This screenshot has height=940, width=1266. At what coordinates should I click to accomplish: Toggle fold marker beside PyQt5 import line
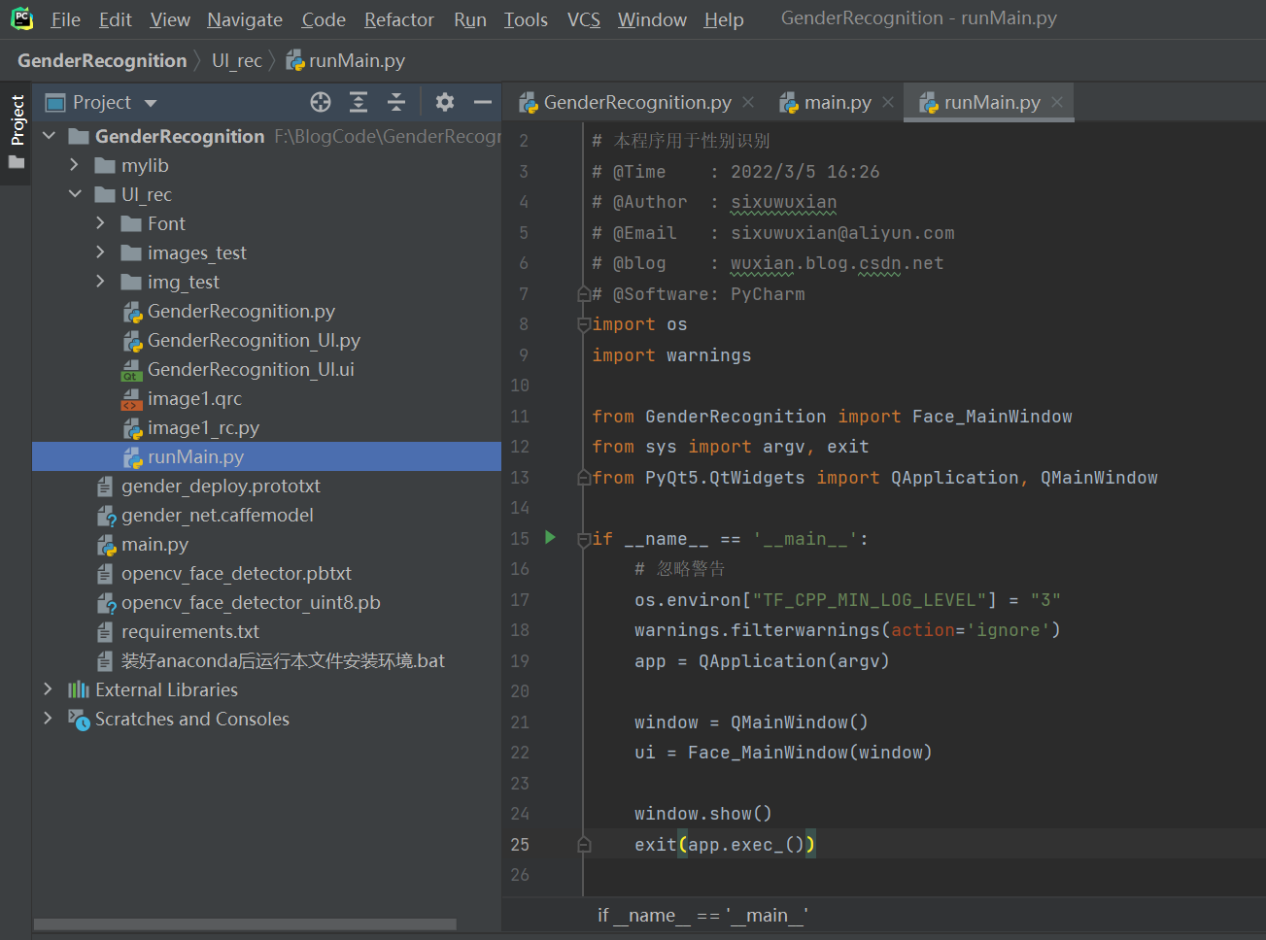point(584,478)
